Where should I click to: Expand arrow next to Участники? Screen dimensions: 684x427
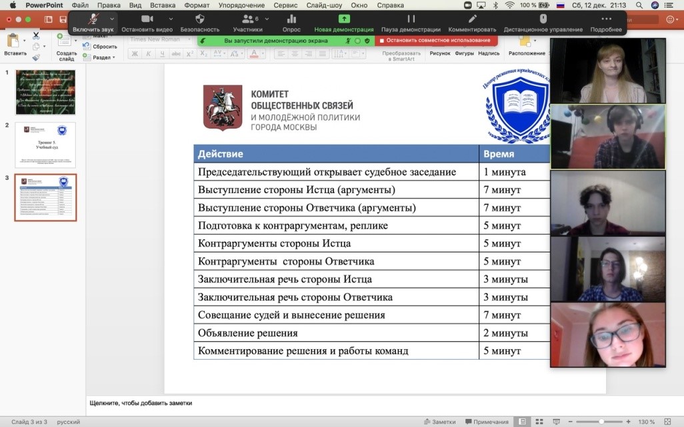tap(267, 19)
